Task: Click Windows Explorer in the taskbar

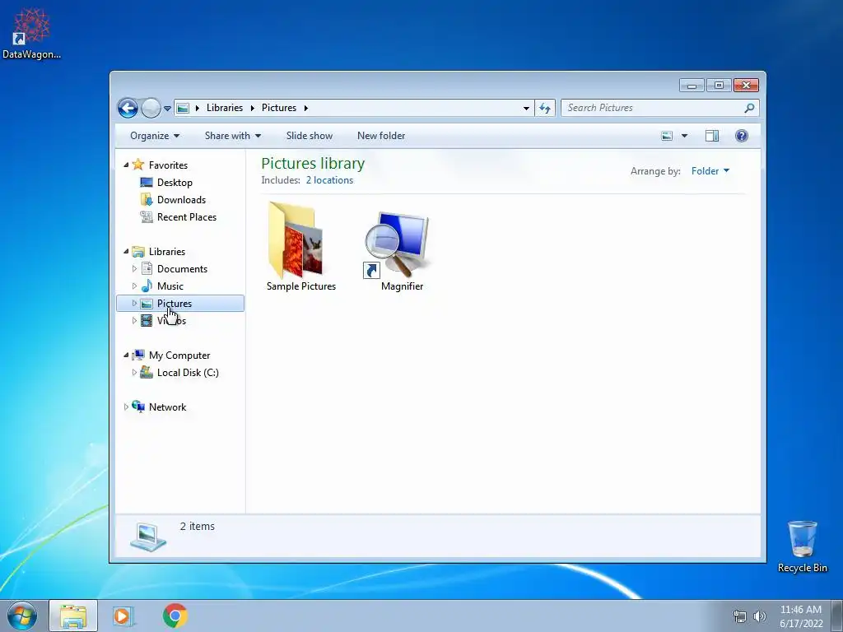Action: [x=73, y=616]
